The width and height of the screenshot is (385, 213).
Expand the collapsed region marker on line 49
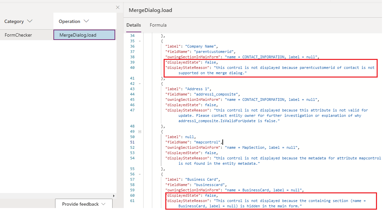pos(139,131)
